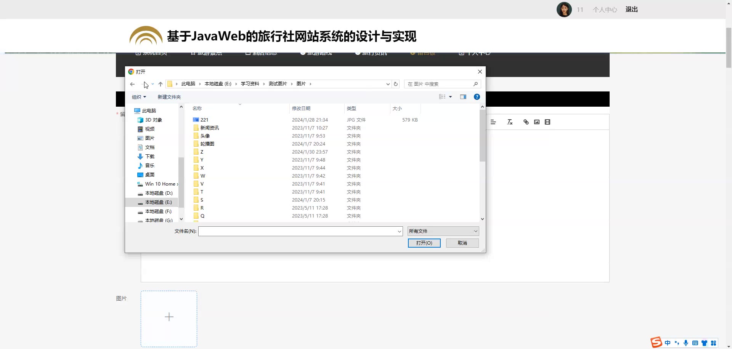Click the text alignment icon in the editor toolbar

point(493,122)
